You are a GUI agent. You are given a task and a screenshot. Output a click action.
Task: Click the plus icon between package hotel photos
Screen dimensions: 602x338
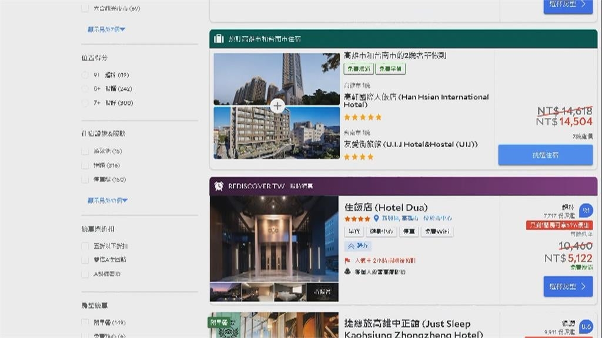[277, 106]
